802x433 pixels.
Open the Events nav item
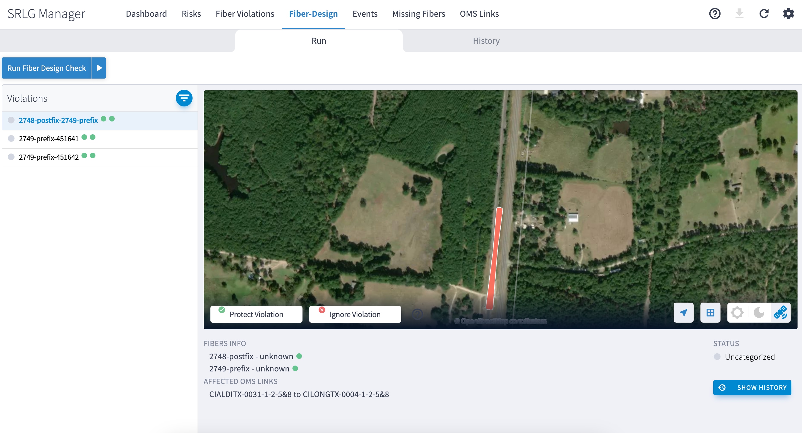coord(365,14)
